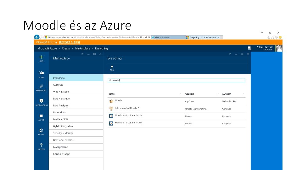Go back with the browser back button
The width and height of the screenshot is (302, 170).
[x=37, y=37]
